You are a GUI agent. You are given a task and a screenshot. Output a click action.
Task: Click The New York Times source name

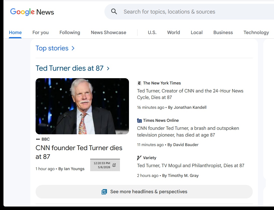[162, 83]
